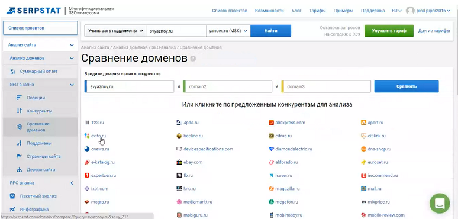Open Примеры in top navigation
The image size is (458, 219).
tap(343, 11)
